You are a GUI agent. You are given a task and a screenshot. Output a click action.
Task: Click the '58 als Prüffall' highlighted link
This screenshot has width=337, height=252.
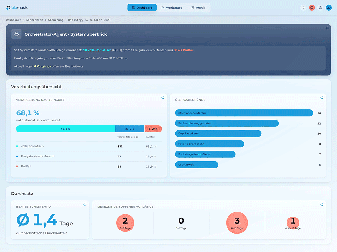(184, 50)
